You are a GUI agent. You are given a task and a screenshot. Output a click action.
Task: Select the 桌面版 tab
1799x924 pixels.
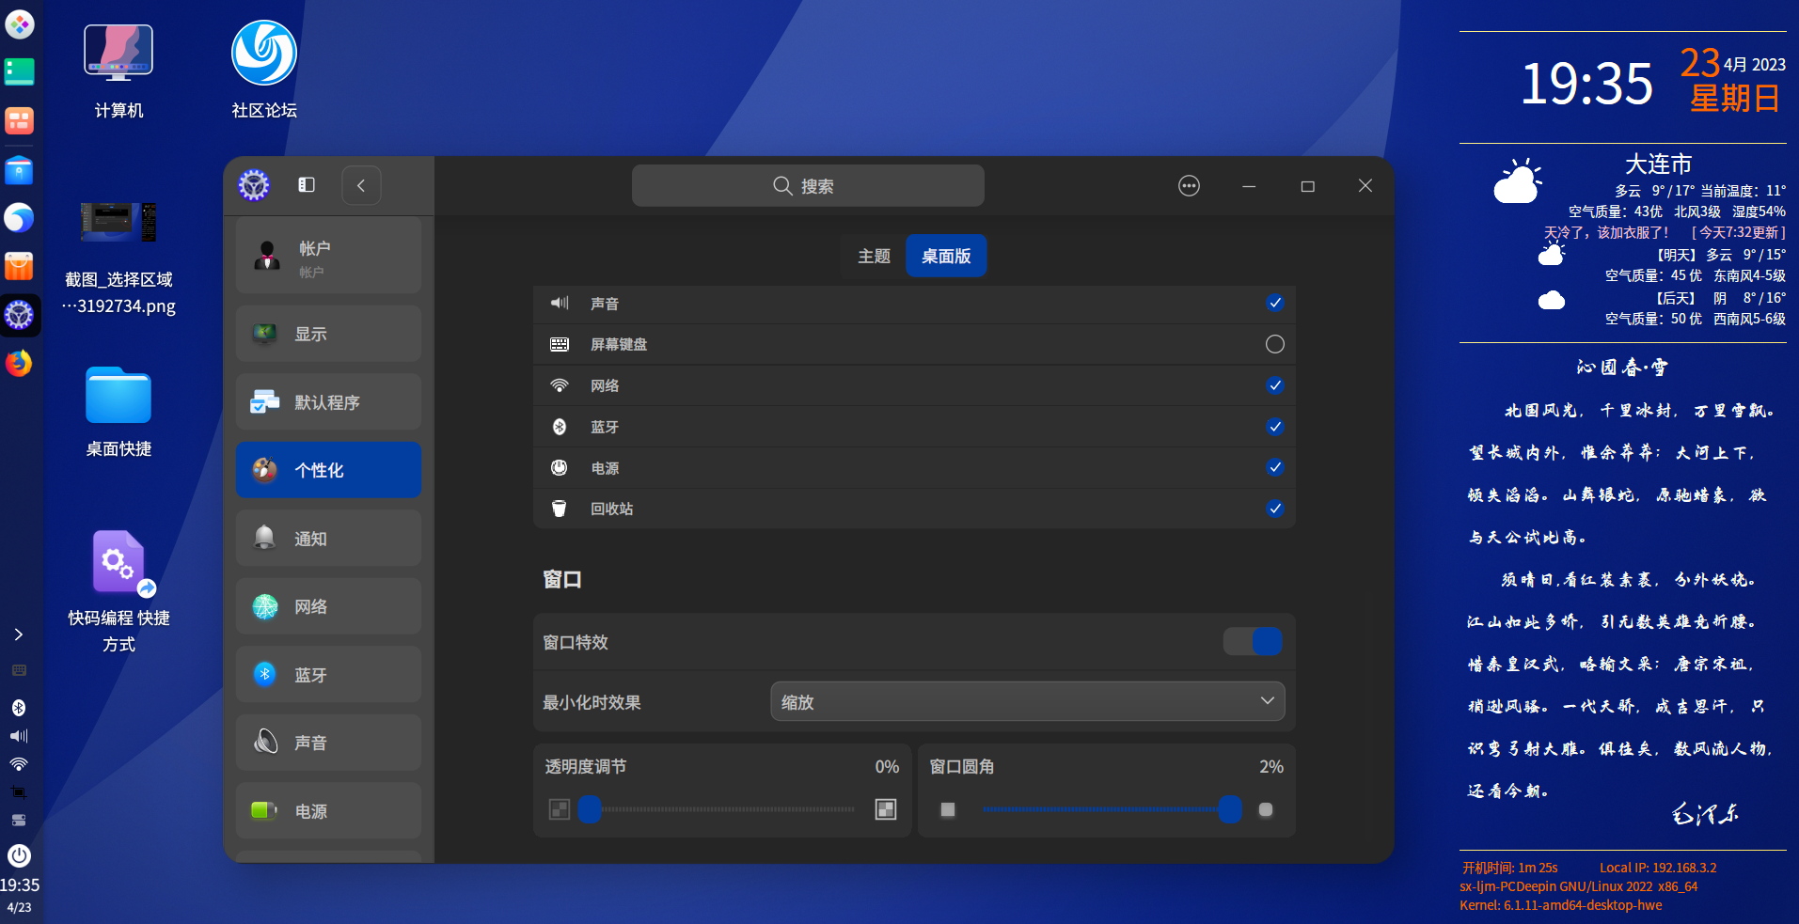pos(945,255)
